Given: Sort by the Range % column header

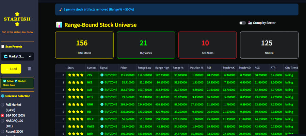Looking at the screenshot, I should point(178,68).
